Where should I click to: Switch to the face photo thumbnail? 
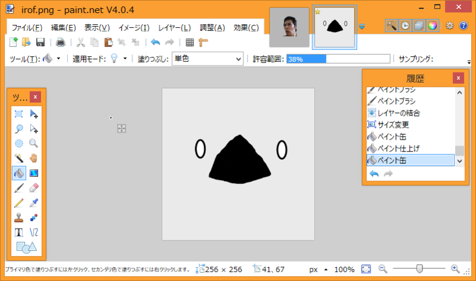tap(289, 27)
